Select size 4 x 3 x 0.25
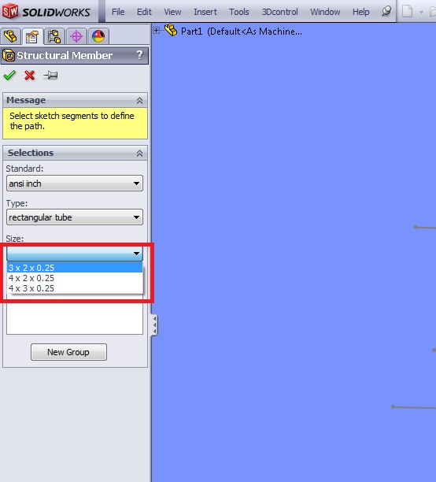 (75, 288)
